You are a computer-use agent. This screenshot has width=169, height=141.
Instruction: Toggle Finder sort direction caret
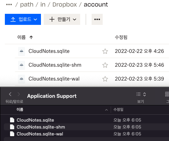pos(107,110)
